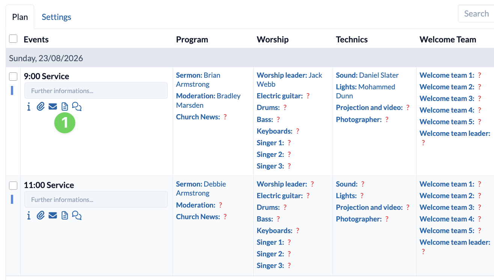This screenshot has height=280, width=494.
Task: Open chat bubbles icon for 9:00 Service
Action: [x=77, y=107]
